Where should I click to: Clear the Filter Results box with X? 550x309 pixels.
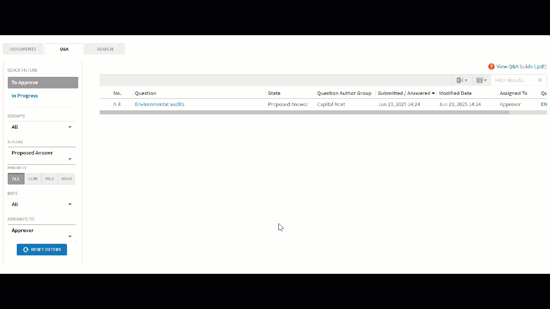pos(540,80)
